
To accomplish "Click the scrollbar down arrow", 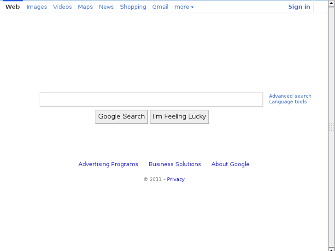I will pyautogui.click(x=331, y=249).
